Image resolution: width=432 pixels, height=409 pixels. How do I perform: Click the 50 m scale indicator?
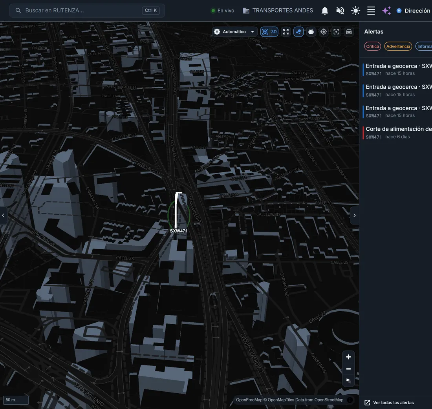coord(16,400)
